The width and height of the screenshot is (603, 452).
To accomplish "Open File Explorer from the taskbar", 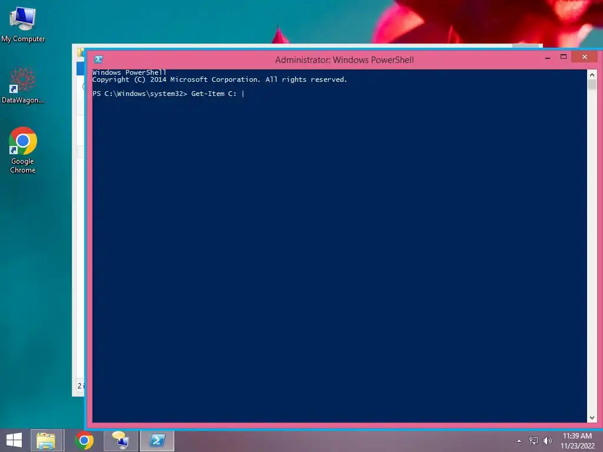I will [46, 440].
